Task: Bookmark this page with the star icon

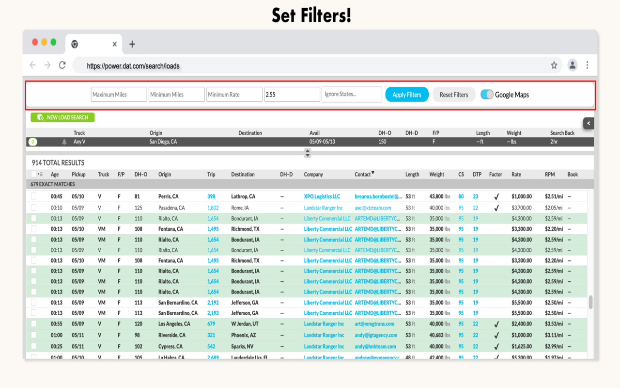Action: pos(554,65)
